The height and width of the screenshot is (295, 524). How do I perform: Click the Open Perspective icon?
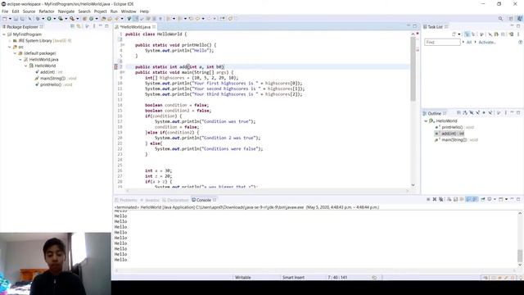coord(511,19)
